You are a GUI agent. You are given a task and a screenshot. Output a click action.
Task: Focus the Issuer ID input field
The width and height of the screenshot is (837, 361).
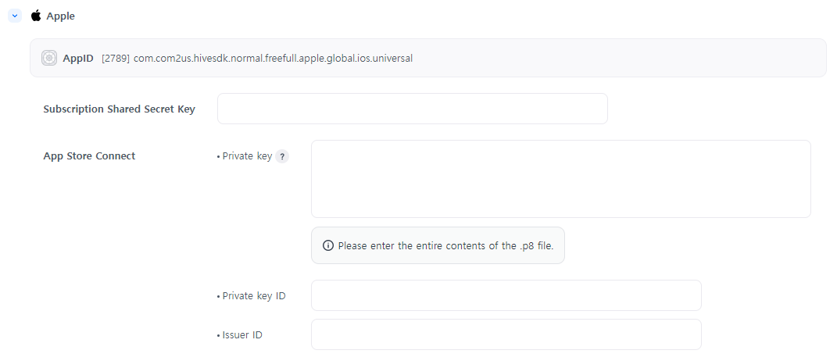[x=506, y=334]
